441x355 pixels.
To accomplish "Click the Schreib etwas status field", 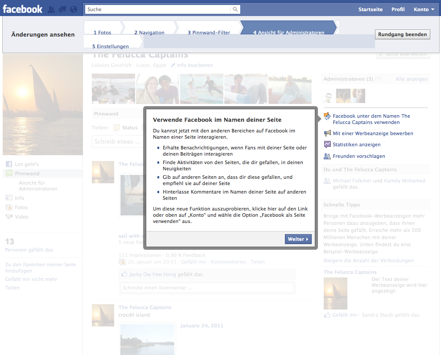I will [118, 141].
